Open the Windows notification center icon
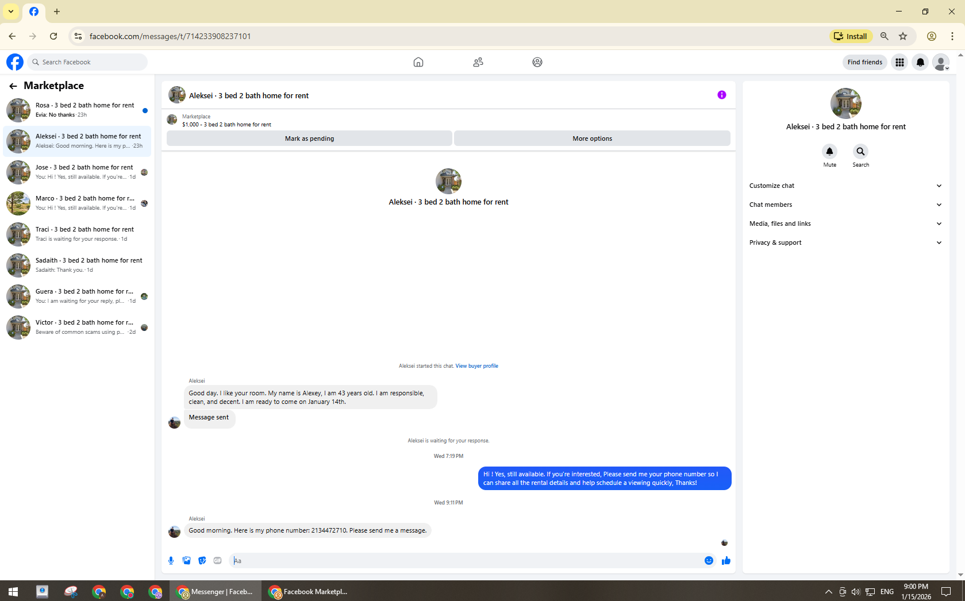 coord(946,592)
